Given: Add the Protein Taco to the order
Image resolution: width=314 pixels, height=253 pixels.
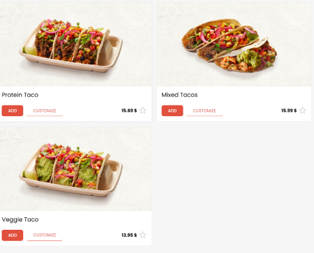Looking at the screenshot, I should point(13,110).
